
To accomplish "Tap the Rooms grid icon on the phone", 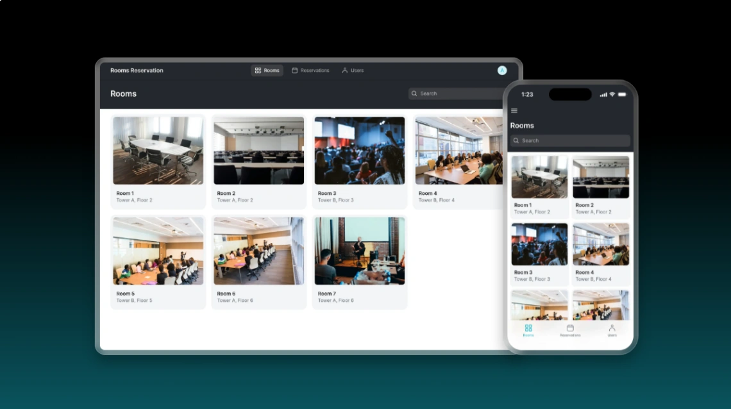I will coord(528,327).
